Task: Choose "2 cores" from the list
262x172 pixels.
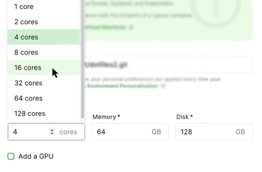Action: tap(26, 22)
